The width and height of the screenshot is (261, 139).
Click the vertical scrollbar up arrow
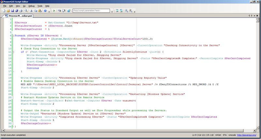257,20
